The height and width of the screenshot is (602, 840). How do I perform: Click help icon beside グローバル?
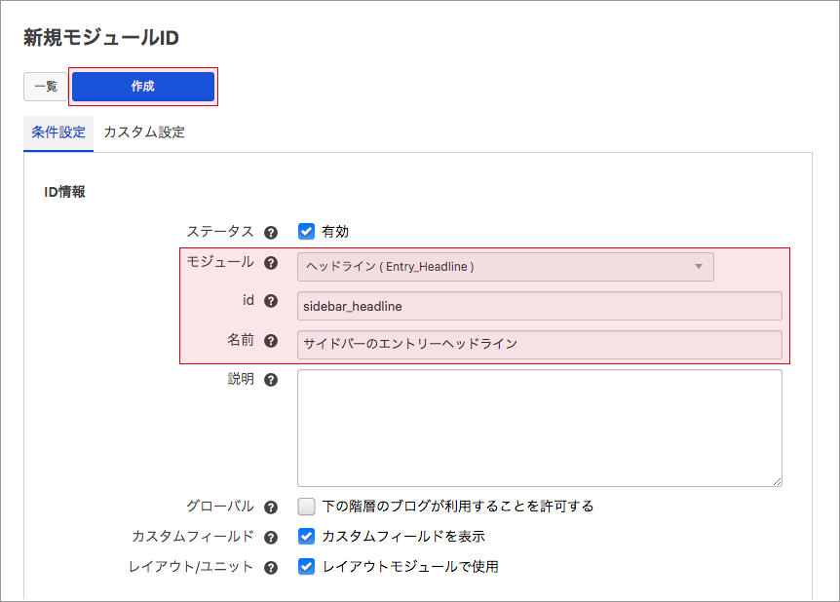point(271,507)
